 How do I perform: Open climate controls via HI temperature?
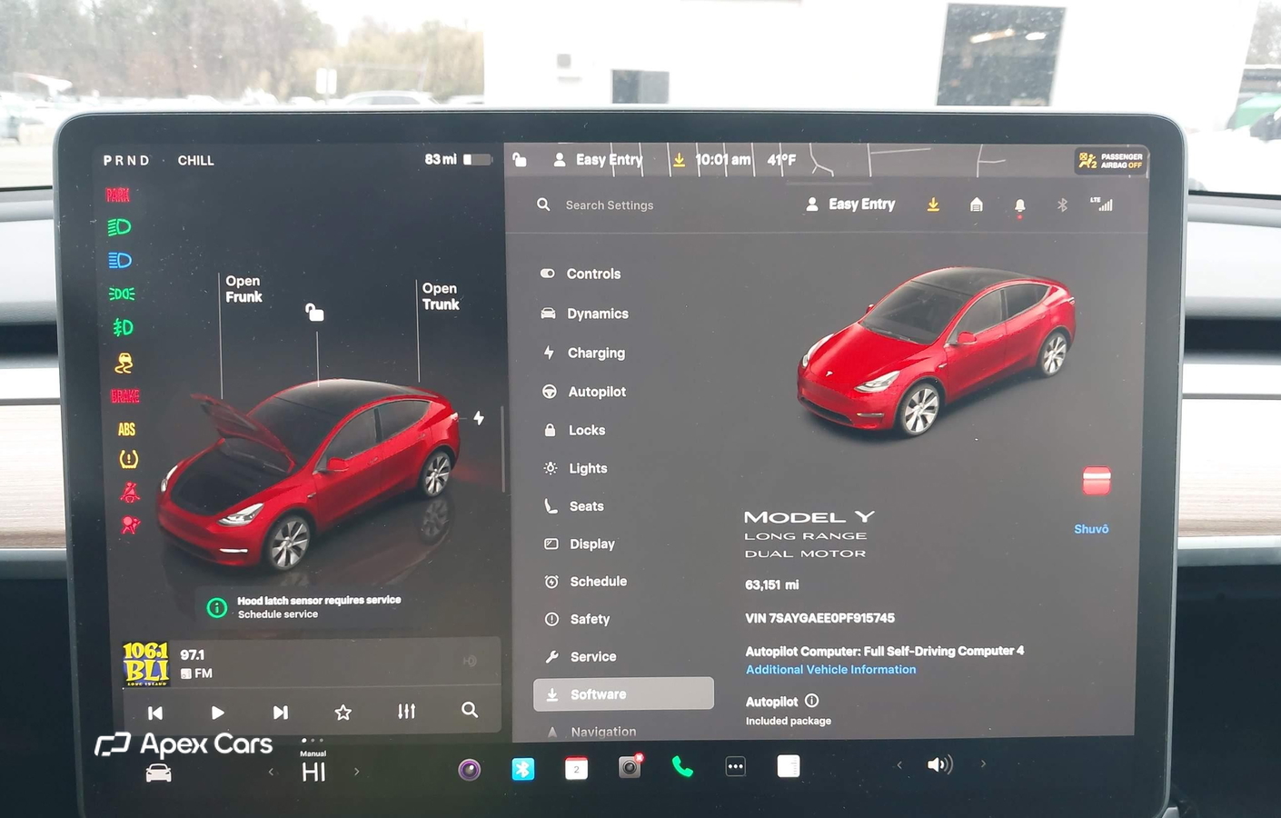313,772
